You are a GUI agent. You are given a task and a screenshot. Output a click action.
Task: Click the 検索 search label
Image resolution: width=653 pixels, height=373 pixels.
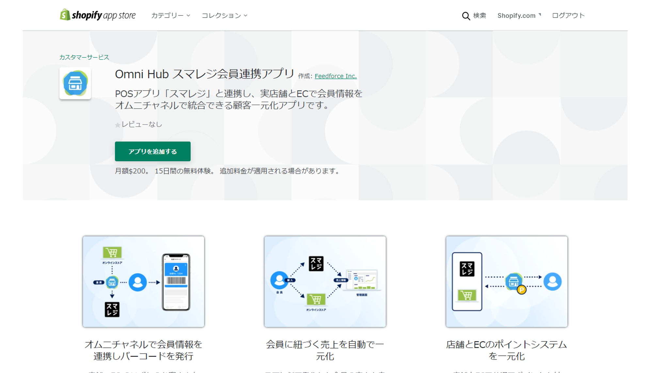pyautogui.click(x=479, y=15)
